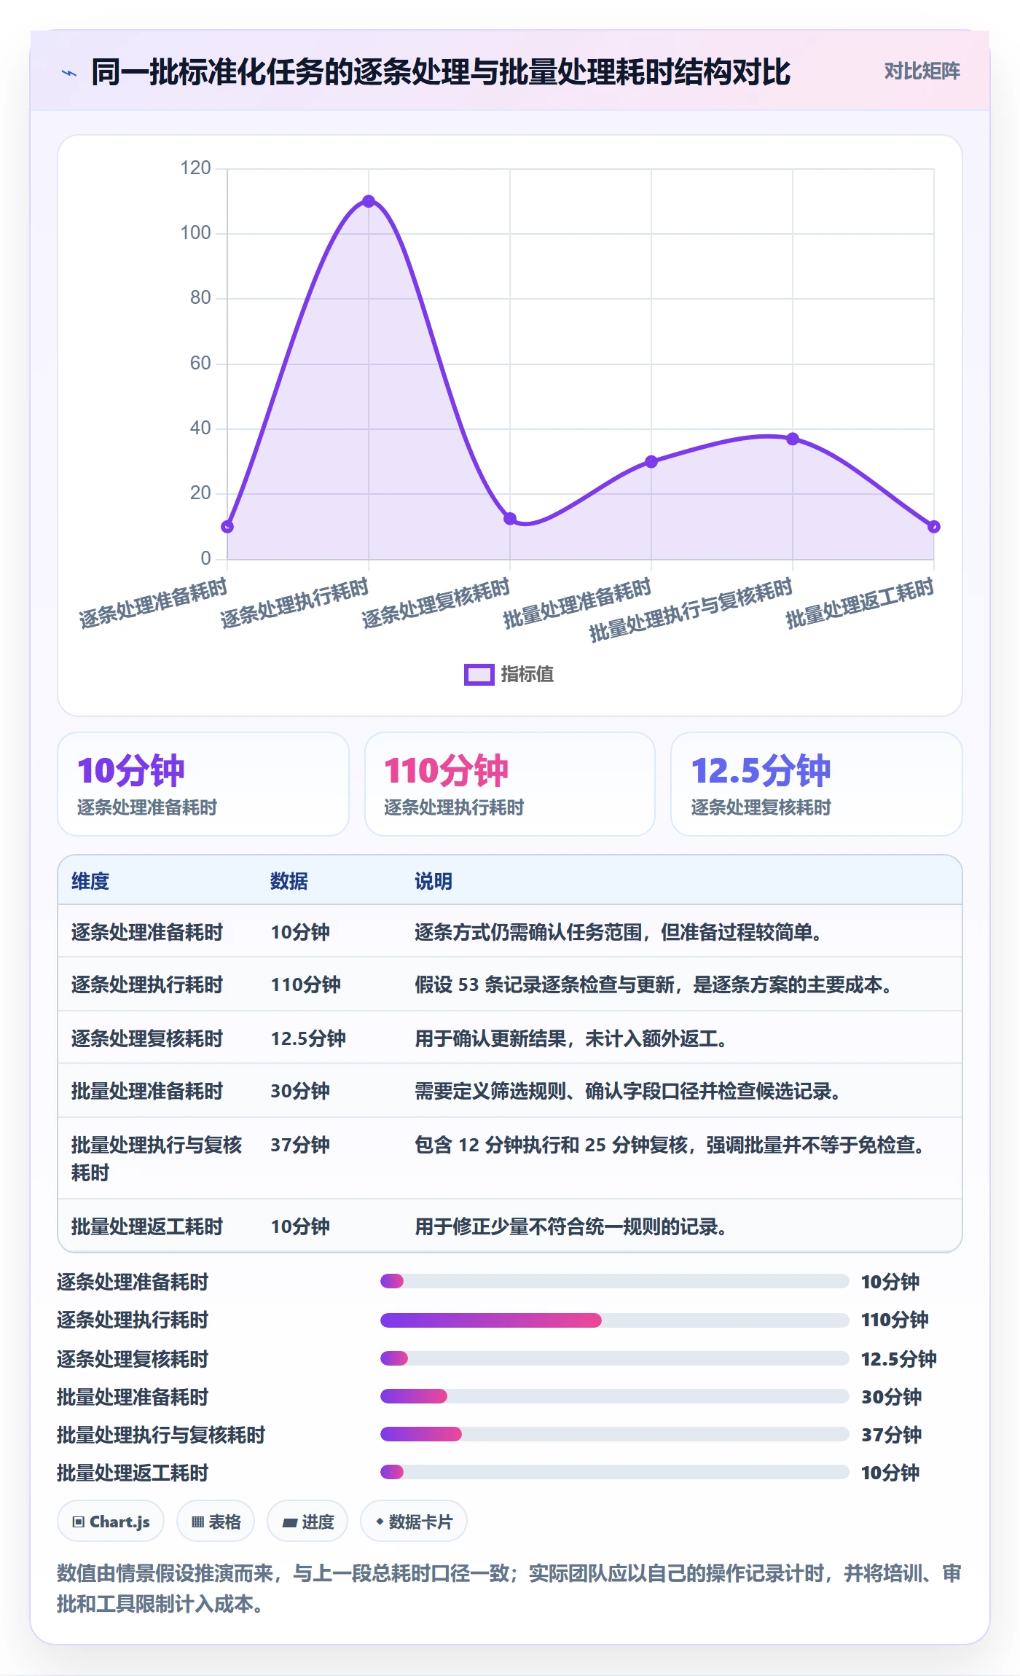Screen dimensions: 1020x1676
Task: Click the 批量处理准备耗时 progress bar
Action: [x=615, y=1396]
